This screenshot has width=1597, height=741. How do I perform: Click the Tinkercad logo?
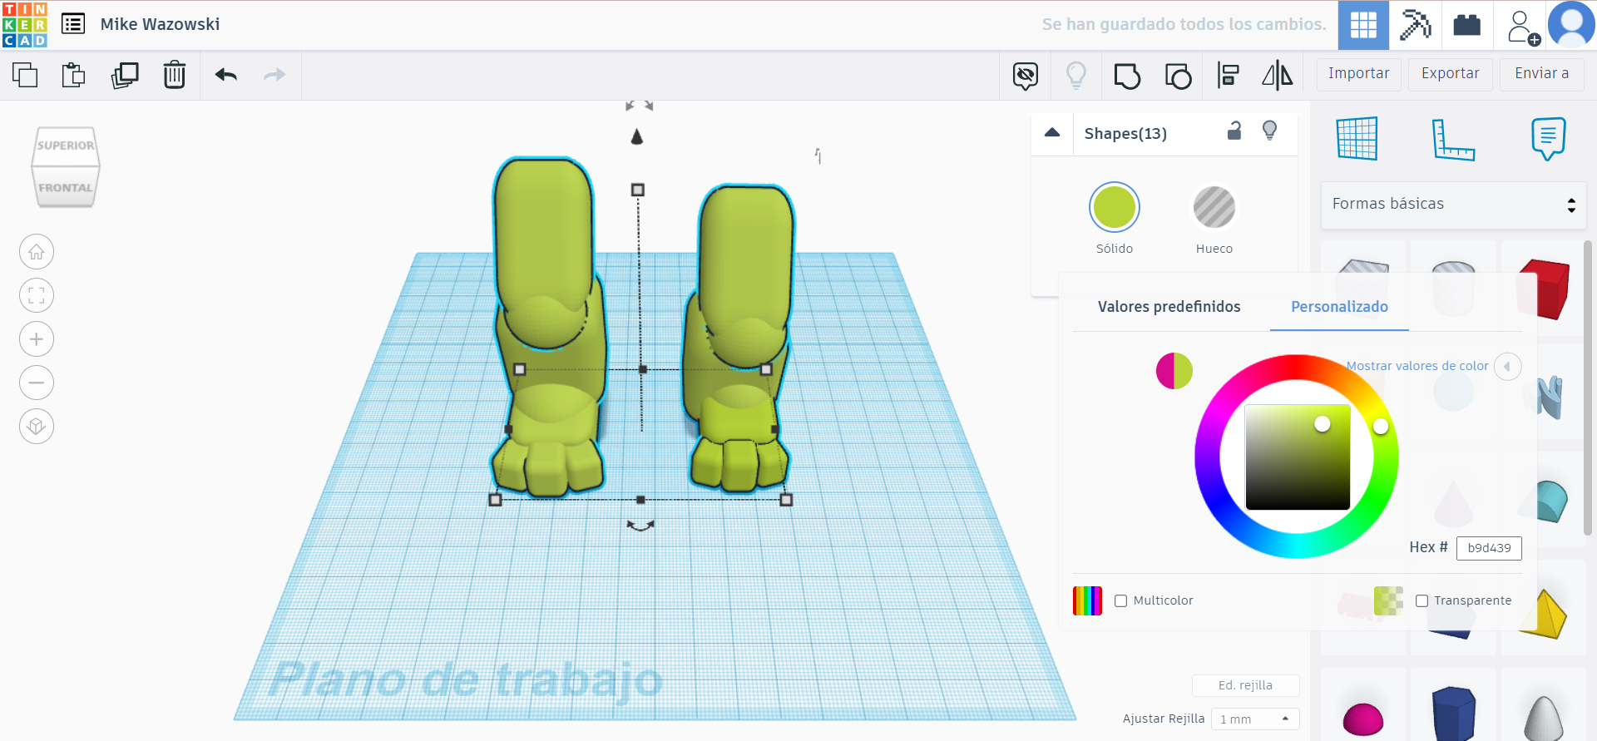pos(25,25)
